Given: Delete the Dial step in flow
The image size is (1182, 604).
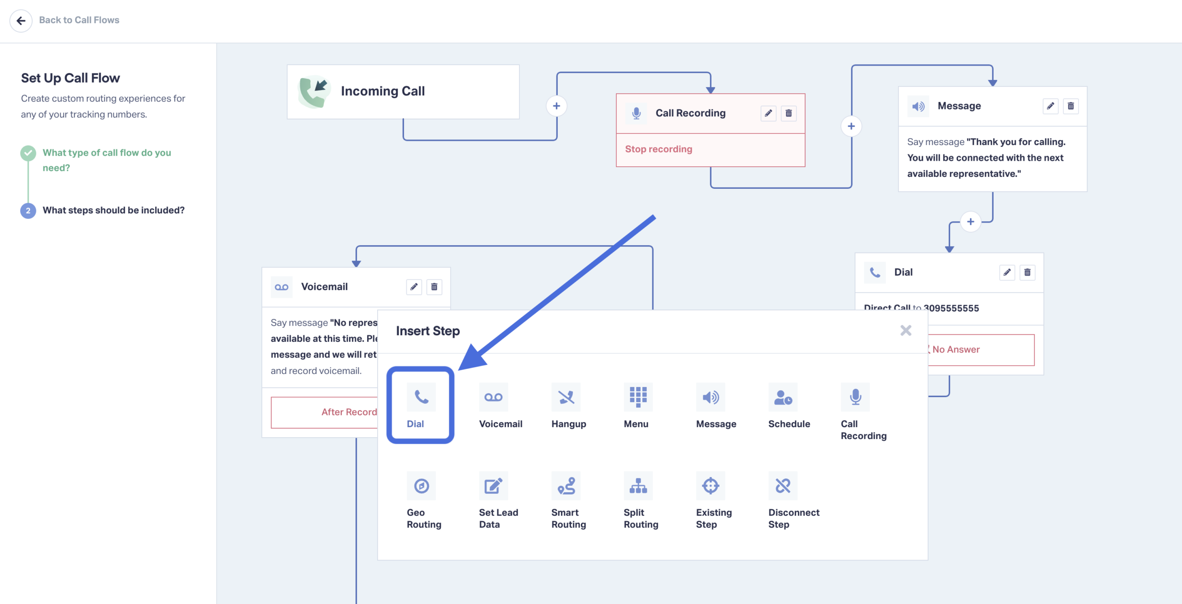Looking at the screenshot, I should click(1027, 272).
